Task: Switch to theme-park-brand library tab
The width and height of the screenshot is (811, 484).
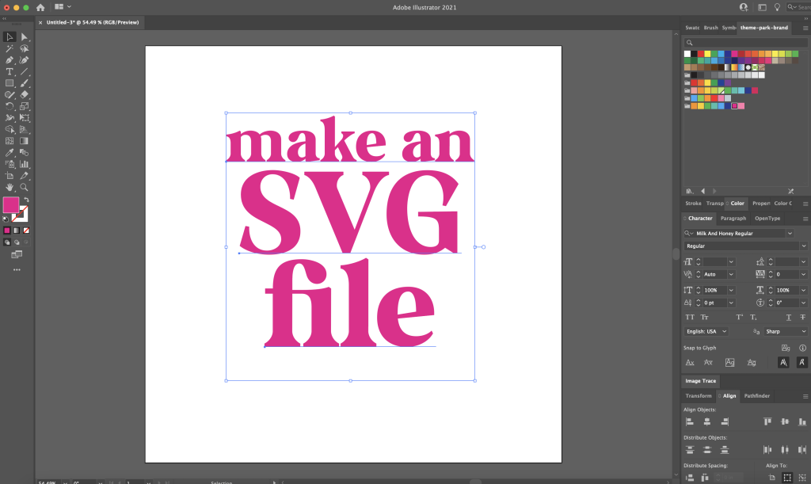Action: (x=764, y=28)
